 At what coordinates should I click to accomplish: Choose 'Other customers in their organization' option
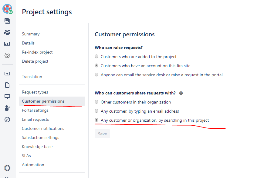point(96,102)
